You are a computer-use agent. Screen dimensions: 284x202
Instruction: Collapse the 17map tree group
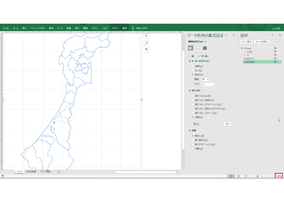(x=242, y=48)
